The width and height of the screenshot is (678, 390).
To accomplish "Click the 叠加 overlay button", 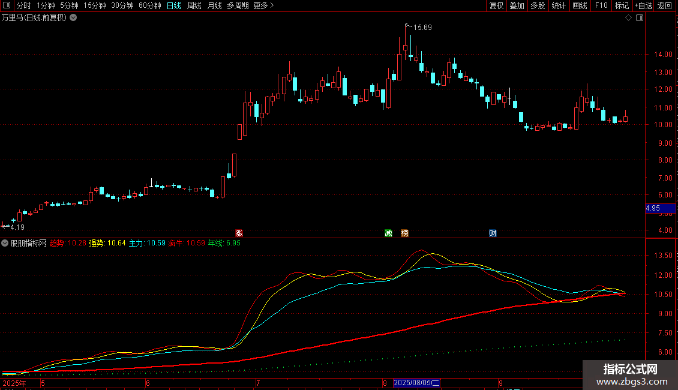I will click(517, 5).
